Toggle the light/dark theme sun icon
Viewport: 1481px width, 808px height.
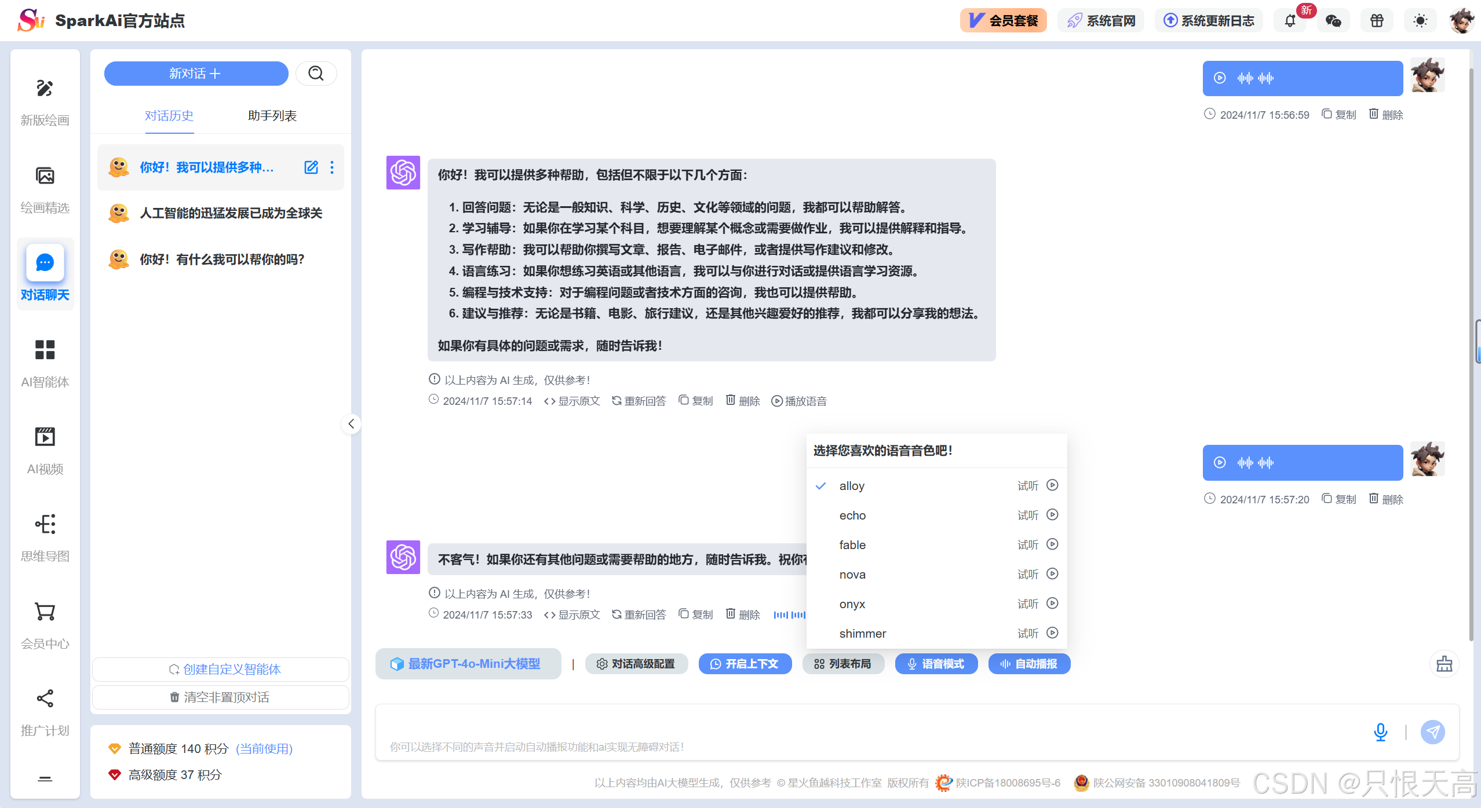(x=1420, y=21)
